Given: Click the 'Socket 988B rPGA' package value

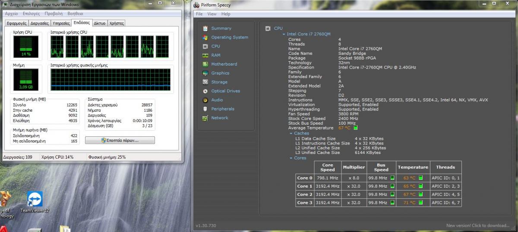Looking at the screenshot, I should pyautogui.click(x=357, y=58).
